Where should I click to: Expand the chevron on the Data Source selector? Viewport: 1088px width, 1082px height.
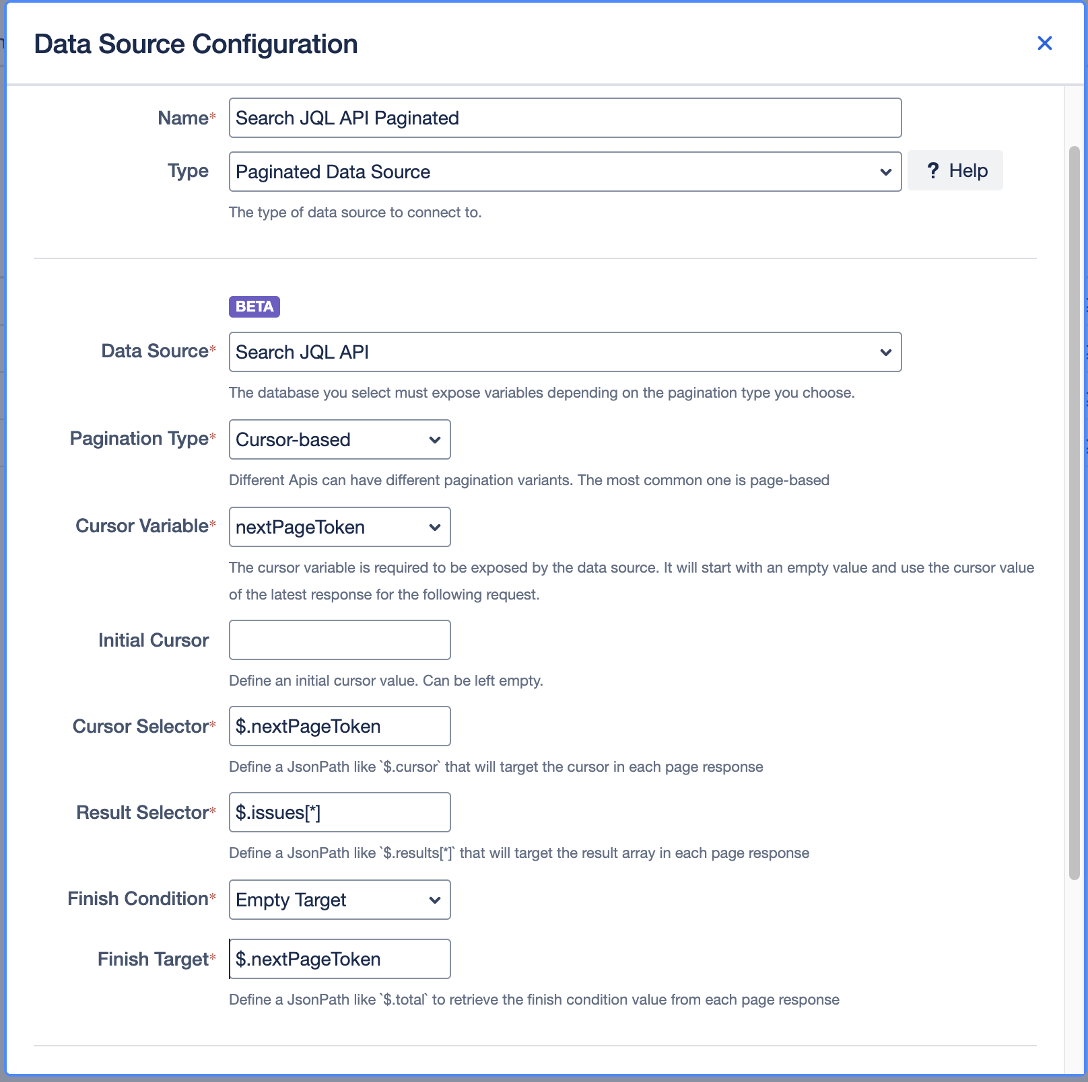point(885,352)
